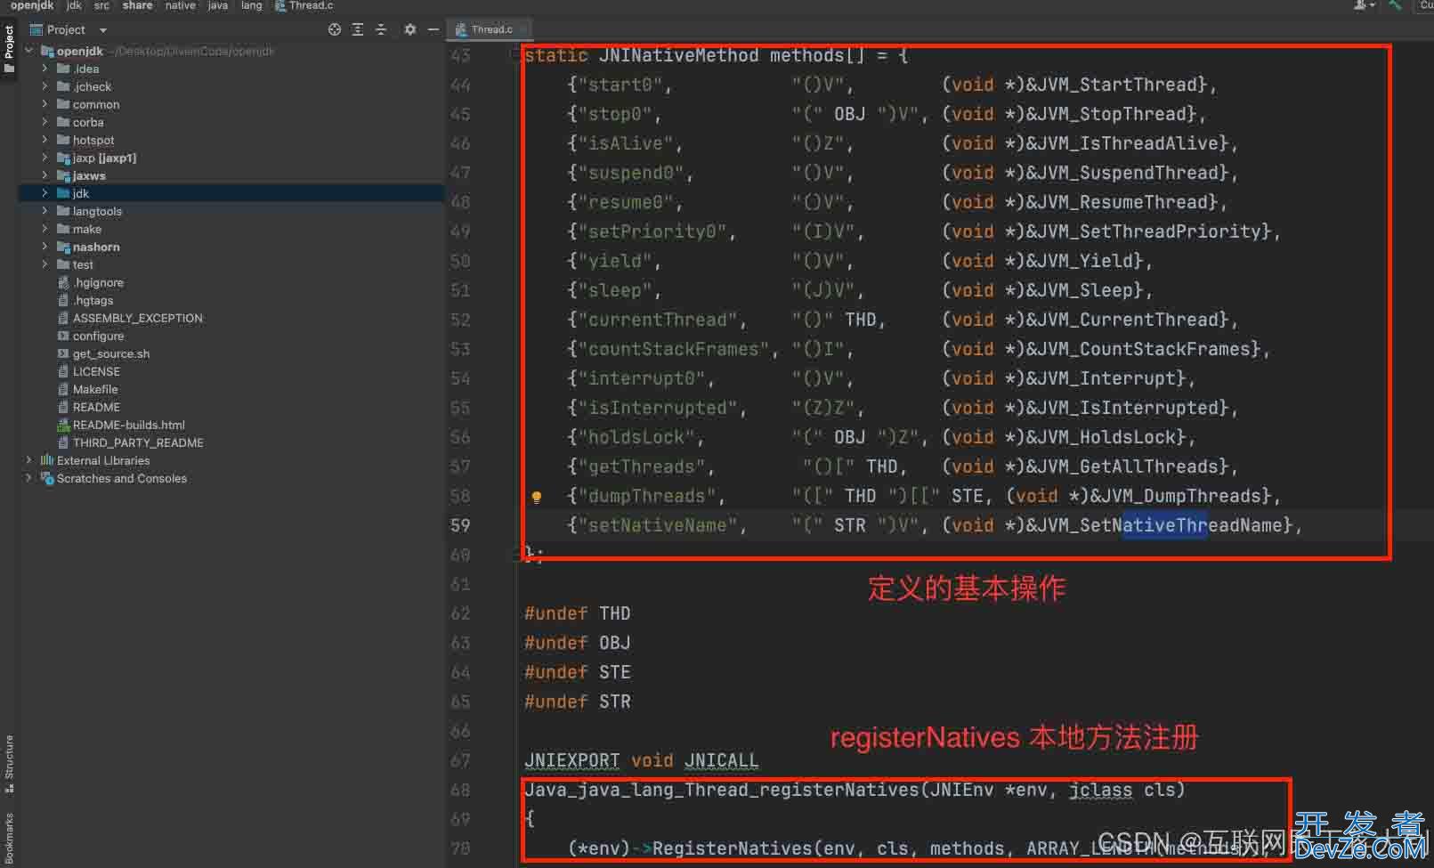
Task: Click the jaxws module folder icon
Action: (63, 175)
